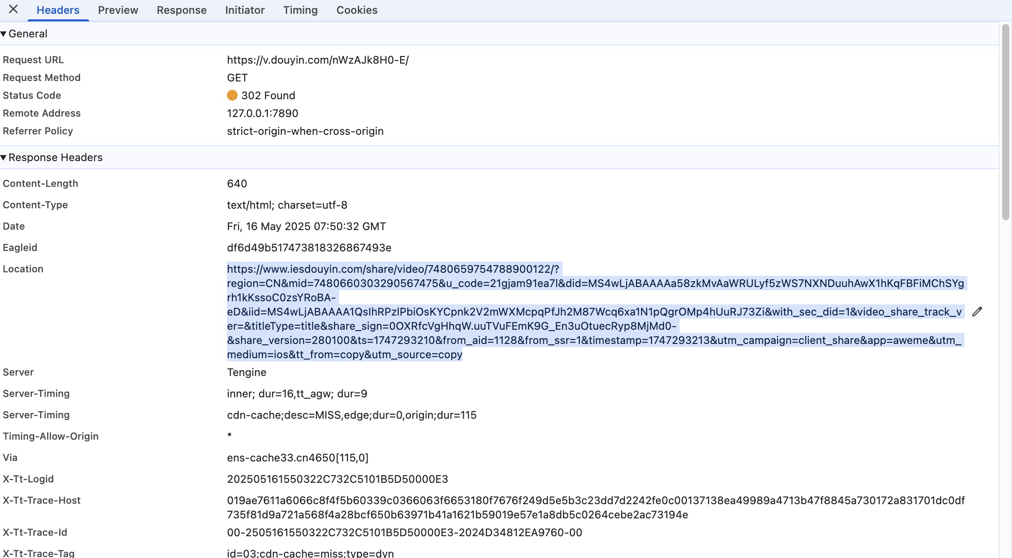The height and width of the screenshot is (558, 1012).
Task: Collapse the Response Headers section
Action: point(4,158)
